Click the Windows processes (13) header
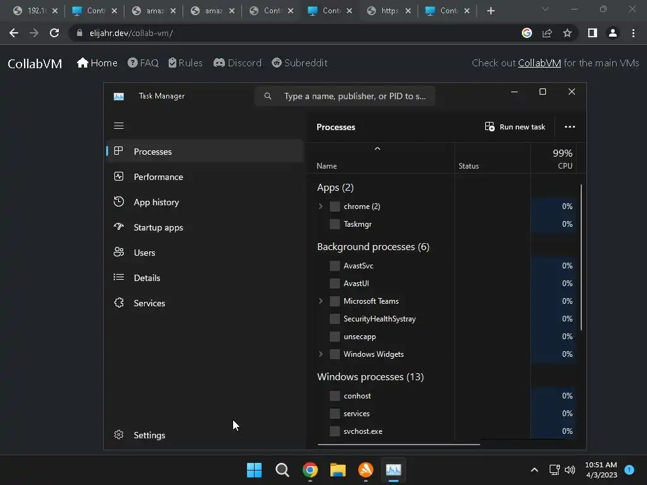647x485 pixels. pos(370,376)
